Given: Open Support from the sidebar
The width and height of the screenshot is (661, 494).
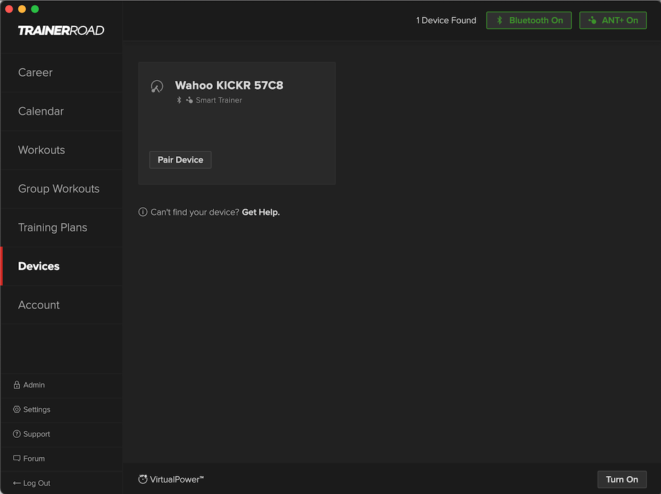Looking at the screenshot, I should point(61,434).
